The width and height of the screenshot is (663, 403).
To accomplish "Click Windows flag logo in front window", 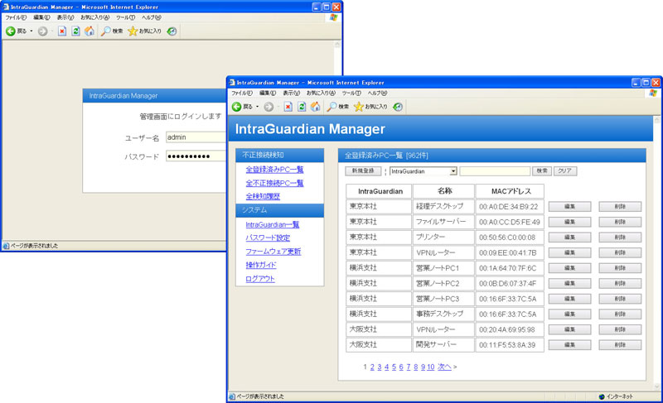I will [653, 94].
